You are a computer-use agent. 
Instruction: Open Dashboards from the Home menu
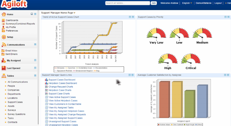(x=12, y=20)
